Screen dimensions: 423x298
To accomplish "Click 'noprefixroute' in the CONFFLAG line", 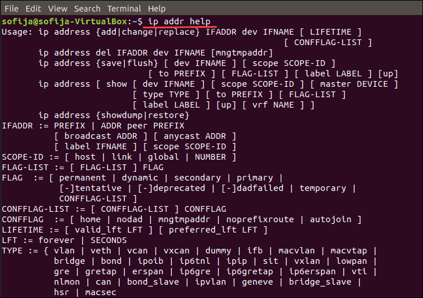I will [x=260, y=219].
